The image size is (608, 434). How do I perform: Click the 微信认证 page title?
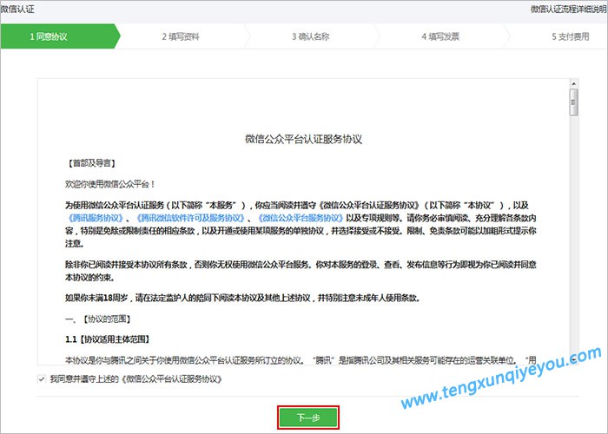point(17,10)
